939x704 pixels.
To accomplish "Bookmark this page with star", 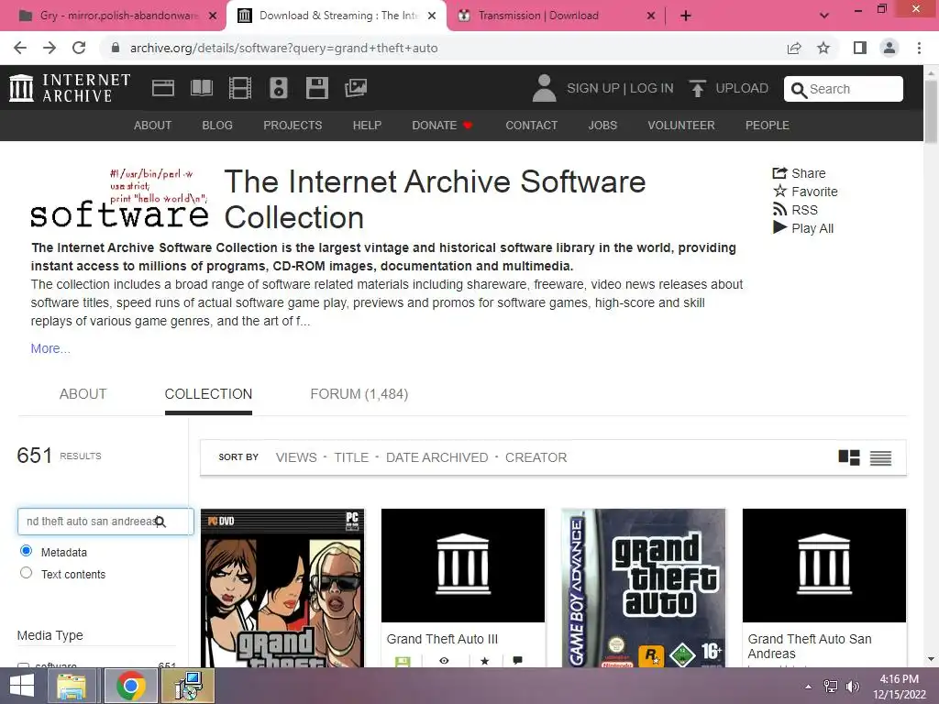I will [823, 48].
